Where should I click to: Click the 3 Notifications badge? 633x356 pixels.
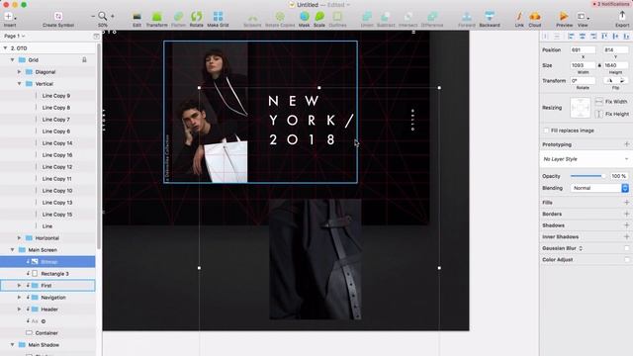tap(611, 4)
